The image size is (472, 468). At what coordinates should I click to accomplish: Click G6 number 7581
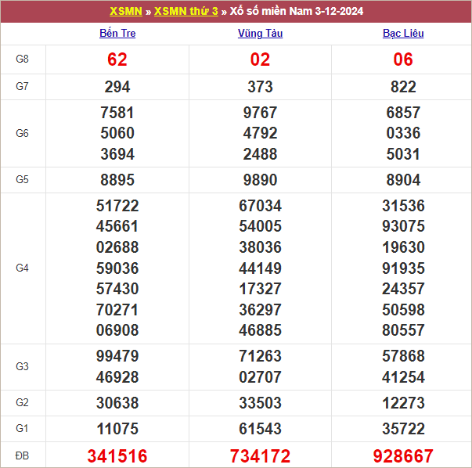(x=117, y=113)
